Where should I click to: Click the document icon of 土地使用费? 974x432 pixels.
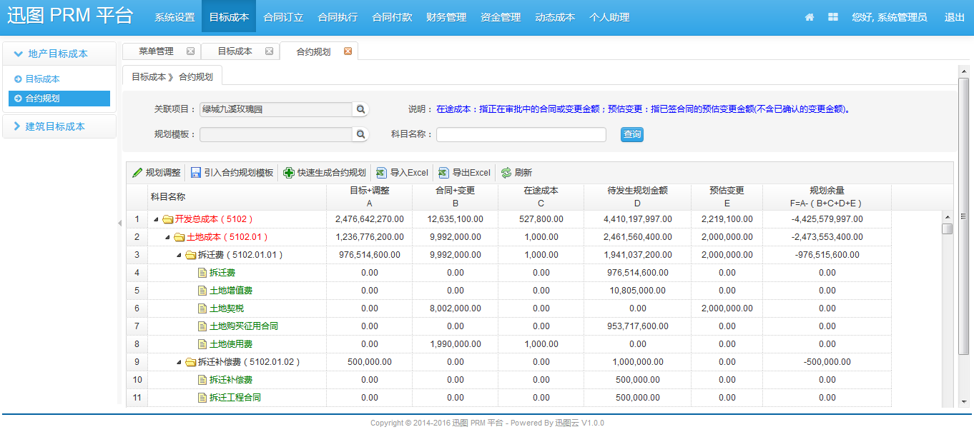click(x=202, y=344)
